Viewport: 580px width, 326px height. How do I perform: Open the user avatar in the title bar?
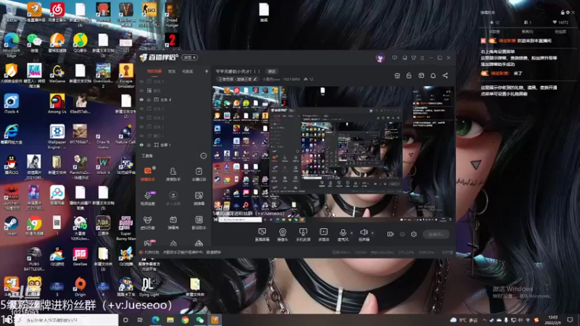[x=380, y=58]
